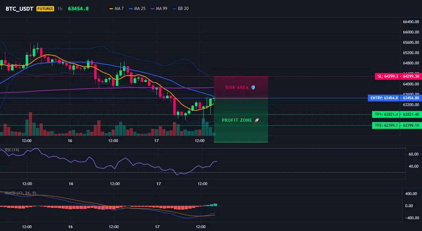Click the ENTRY: 63454.8 blue label
Screen dimensions: 422x231
point(384,98)
